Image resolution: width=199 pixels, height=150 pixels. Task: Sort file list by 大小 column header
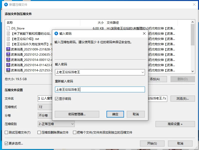93,23
